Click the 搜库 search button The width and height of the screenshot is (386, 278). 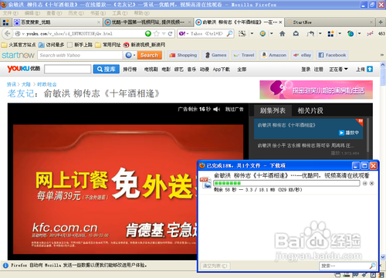point(107,69)
